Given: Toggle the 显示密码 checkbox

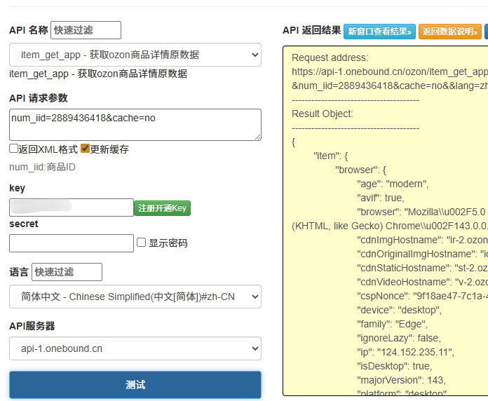Looking at the screenshot, I should [142, 243].
